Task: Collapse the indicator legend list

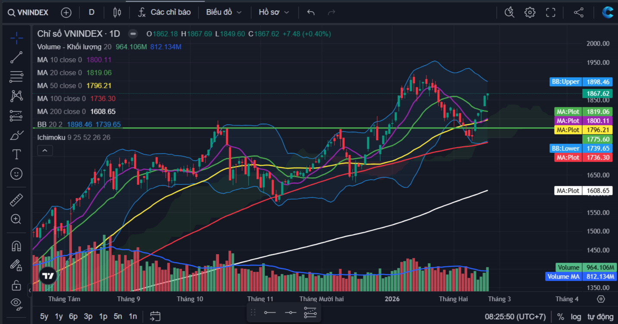Action: coord(45,151)
